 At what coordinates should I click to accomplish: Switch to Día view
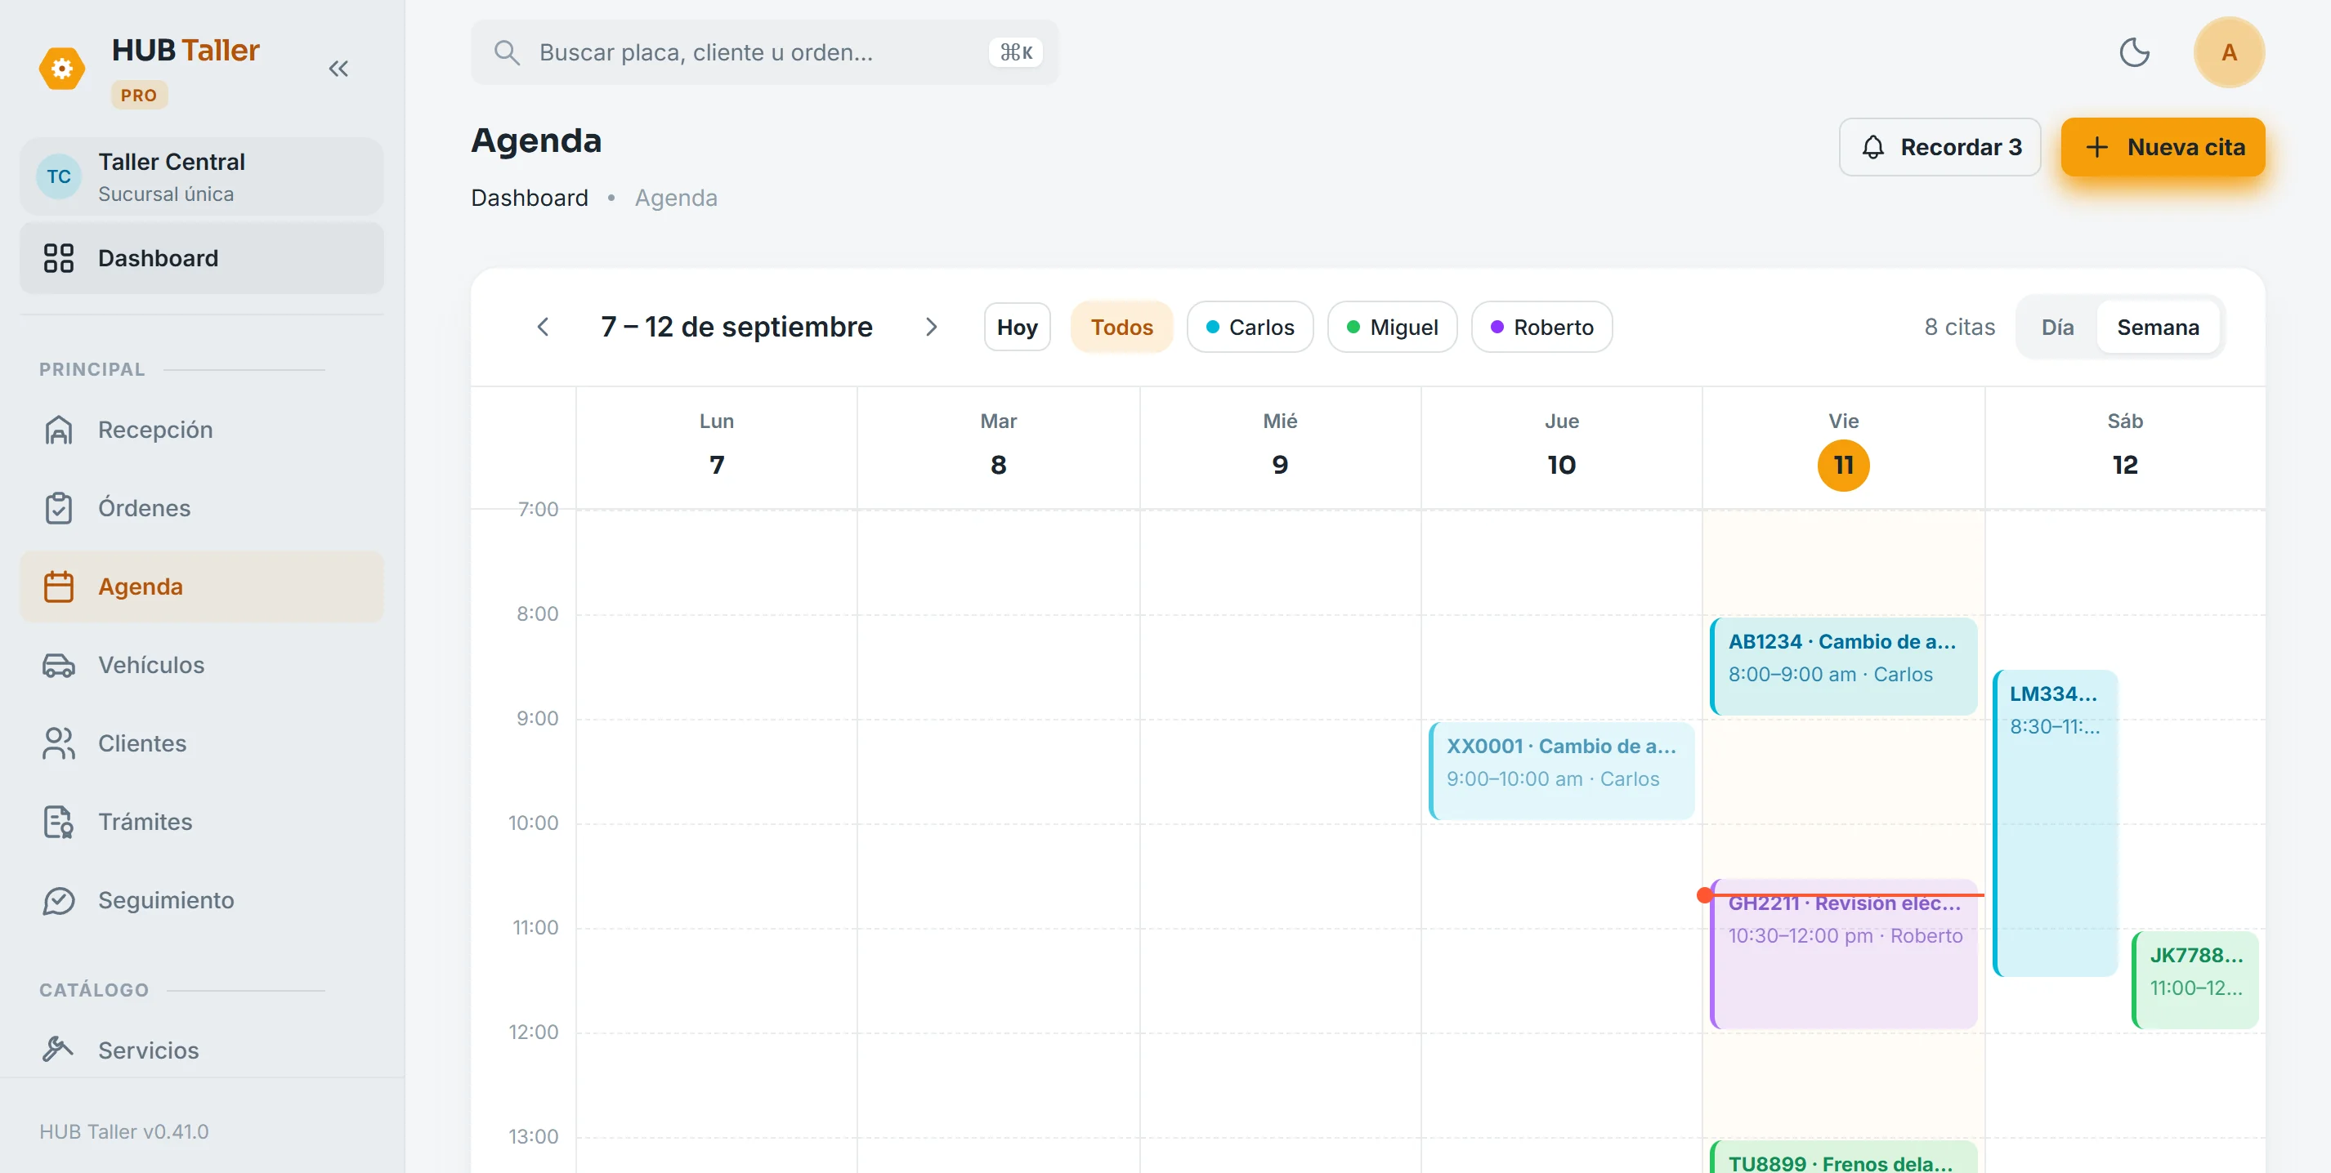pyautogui.click(x=2057, y=327)
